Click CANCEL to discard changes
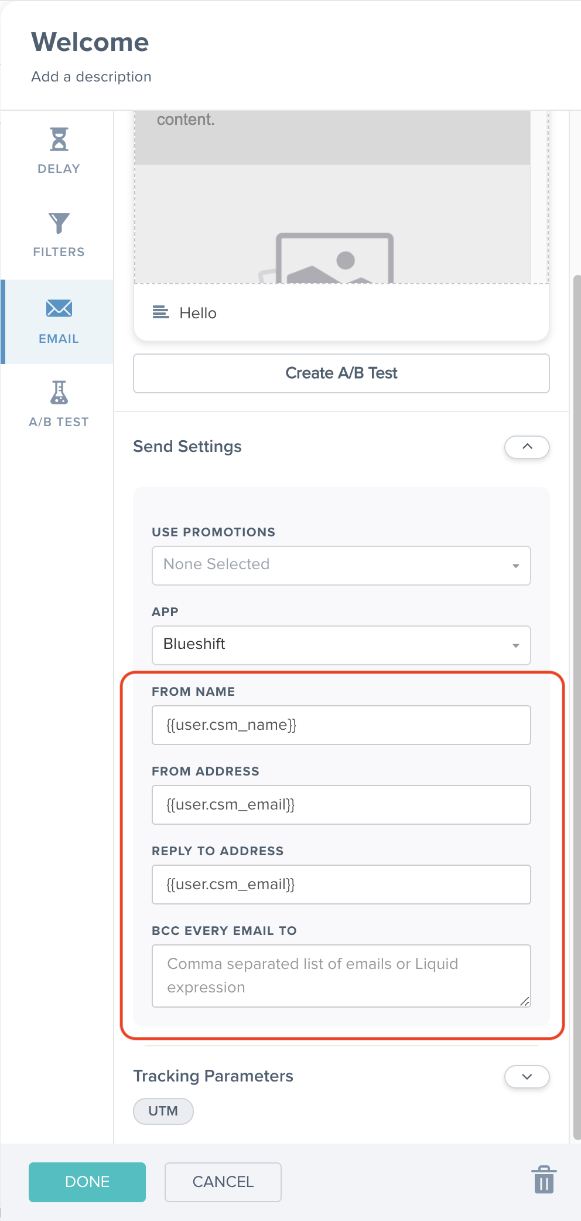581x1221 pixels. pos(223,1182)
